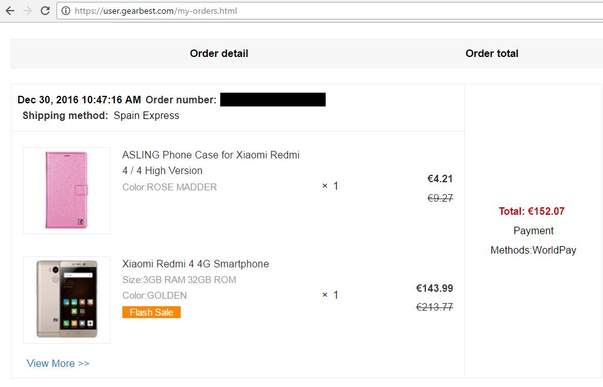Click the Payment Methods:WorldPay text
Image resolution: width=603 pixels, height=387 pixels.
coord(533,240)
